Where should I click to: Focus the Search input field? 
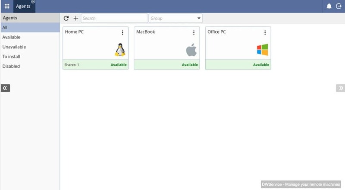[114, 18]
